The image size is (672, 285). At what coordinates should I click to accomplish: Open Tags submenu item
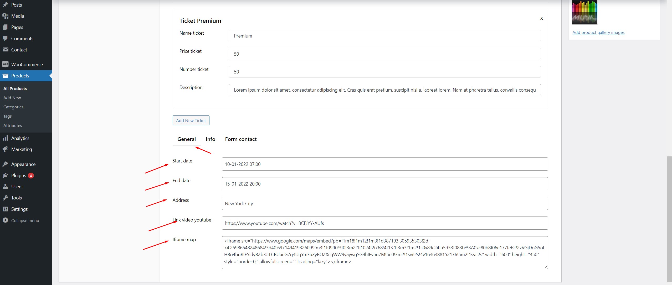coord(7,116)
